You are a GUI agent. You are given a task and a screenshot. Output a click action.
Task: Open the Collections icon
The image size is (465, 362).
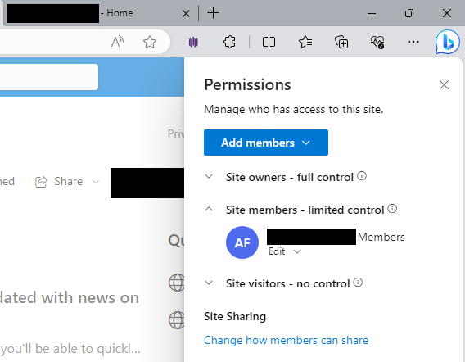(341, 42)
